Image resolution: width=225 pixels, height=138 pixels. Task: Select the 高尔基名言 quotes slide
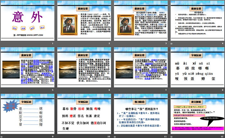[196, 22]
